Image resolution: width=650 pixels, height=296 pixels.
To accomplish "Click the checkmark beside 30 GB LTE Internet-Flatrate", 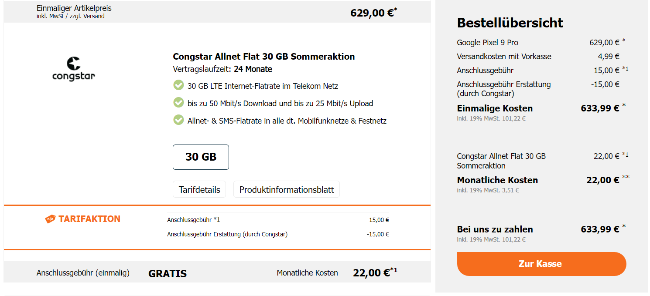I will click(178, 85).
